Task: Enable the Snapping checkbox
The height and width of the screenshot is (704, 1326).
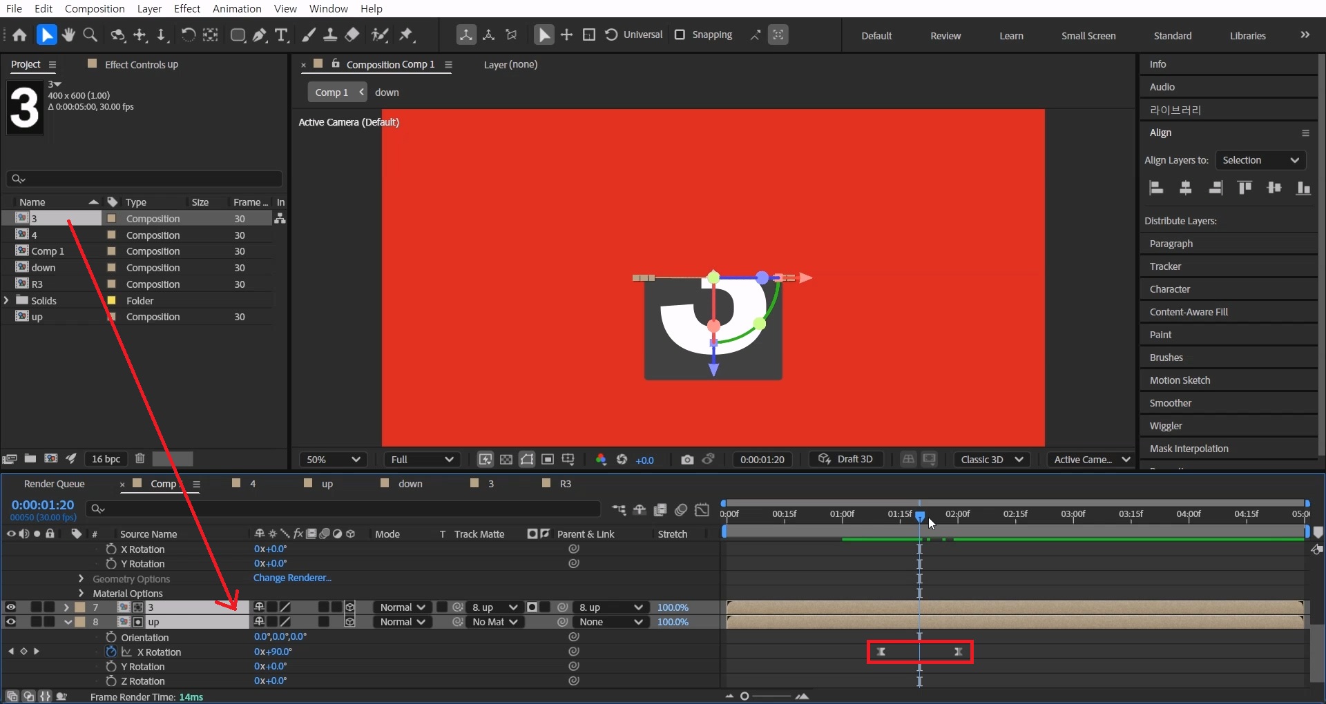Action: [680, 35]
